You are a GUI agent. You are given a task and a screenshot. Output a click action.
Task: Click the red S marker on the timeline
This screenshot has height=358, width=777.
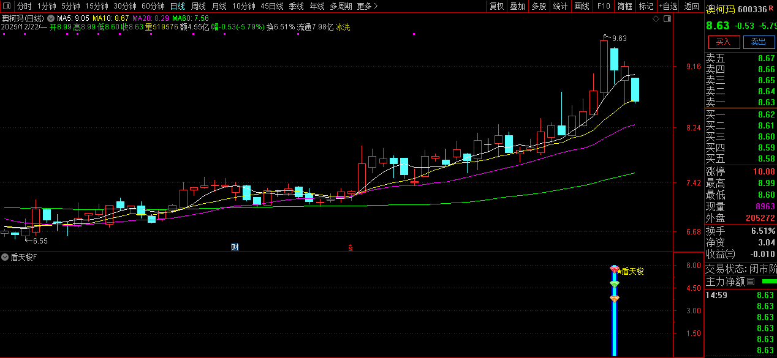tap(351, 247)
